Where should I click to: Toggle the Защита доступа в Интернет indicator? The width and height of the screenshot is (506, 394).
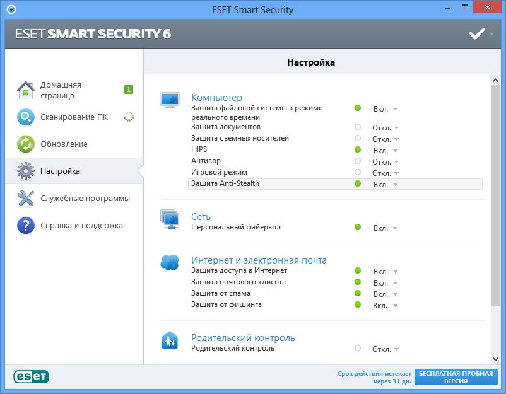tap(358, 270)
